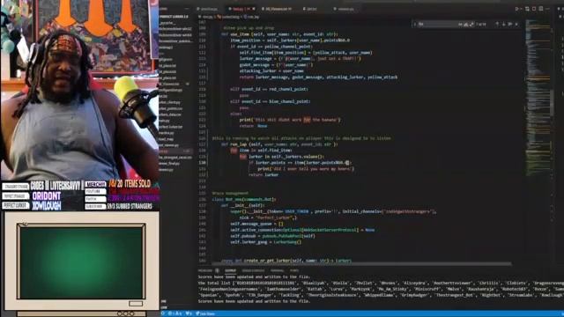Image resolution: width=564 pixels, height=317 pixels.
Task: Click 'The total list' output line
Action: 381,284
